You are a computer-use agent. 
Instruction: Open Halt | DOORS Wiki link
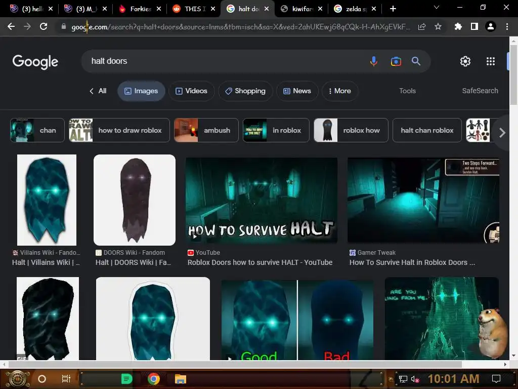(133, 263)
